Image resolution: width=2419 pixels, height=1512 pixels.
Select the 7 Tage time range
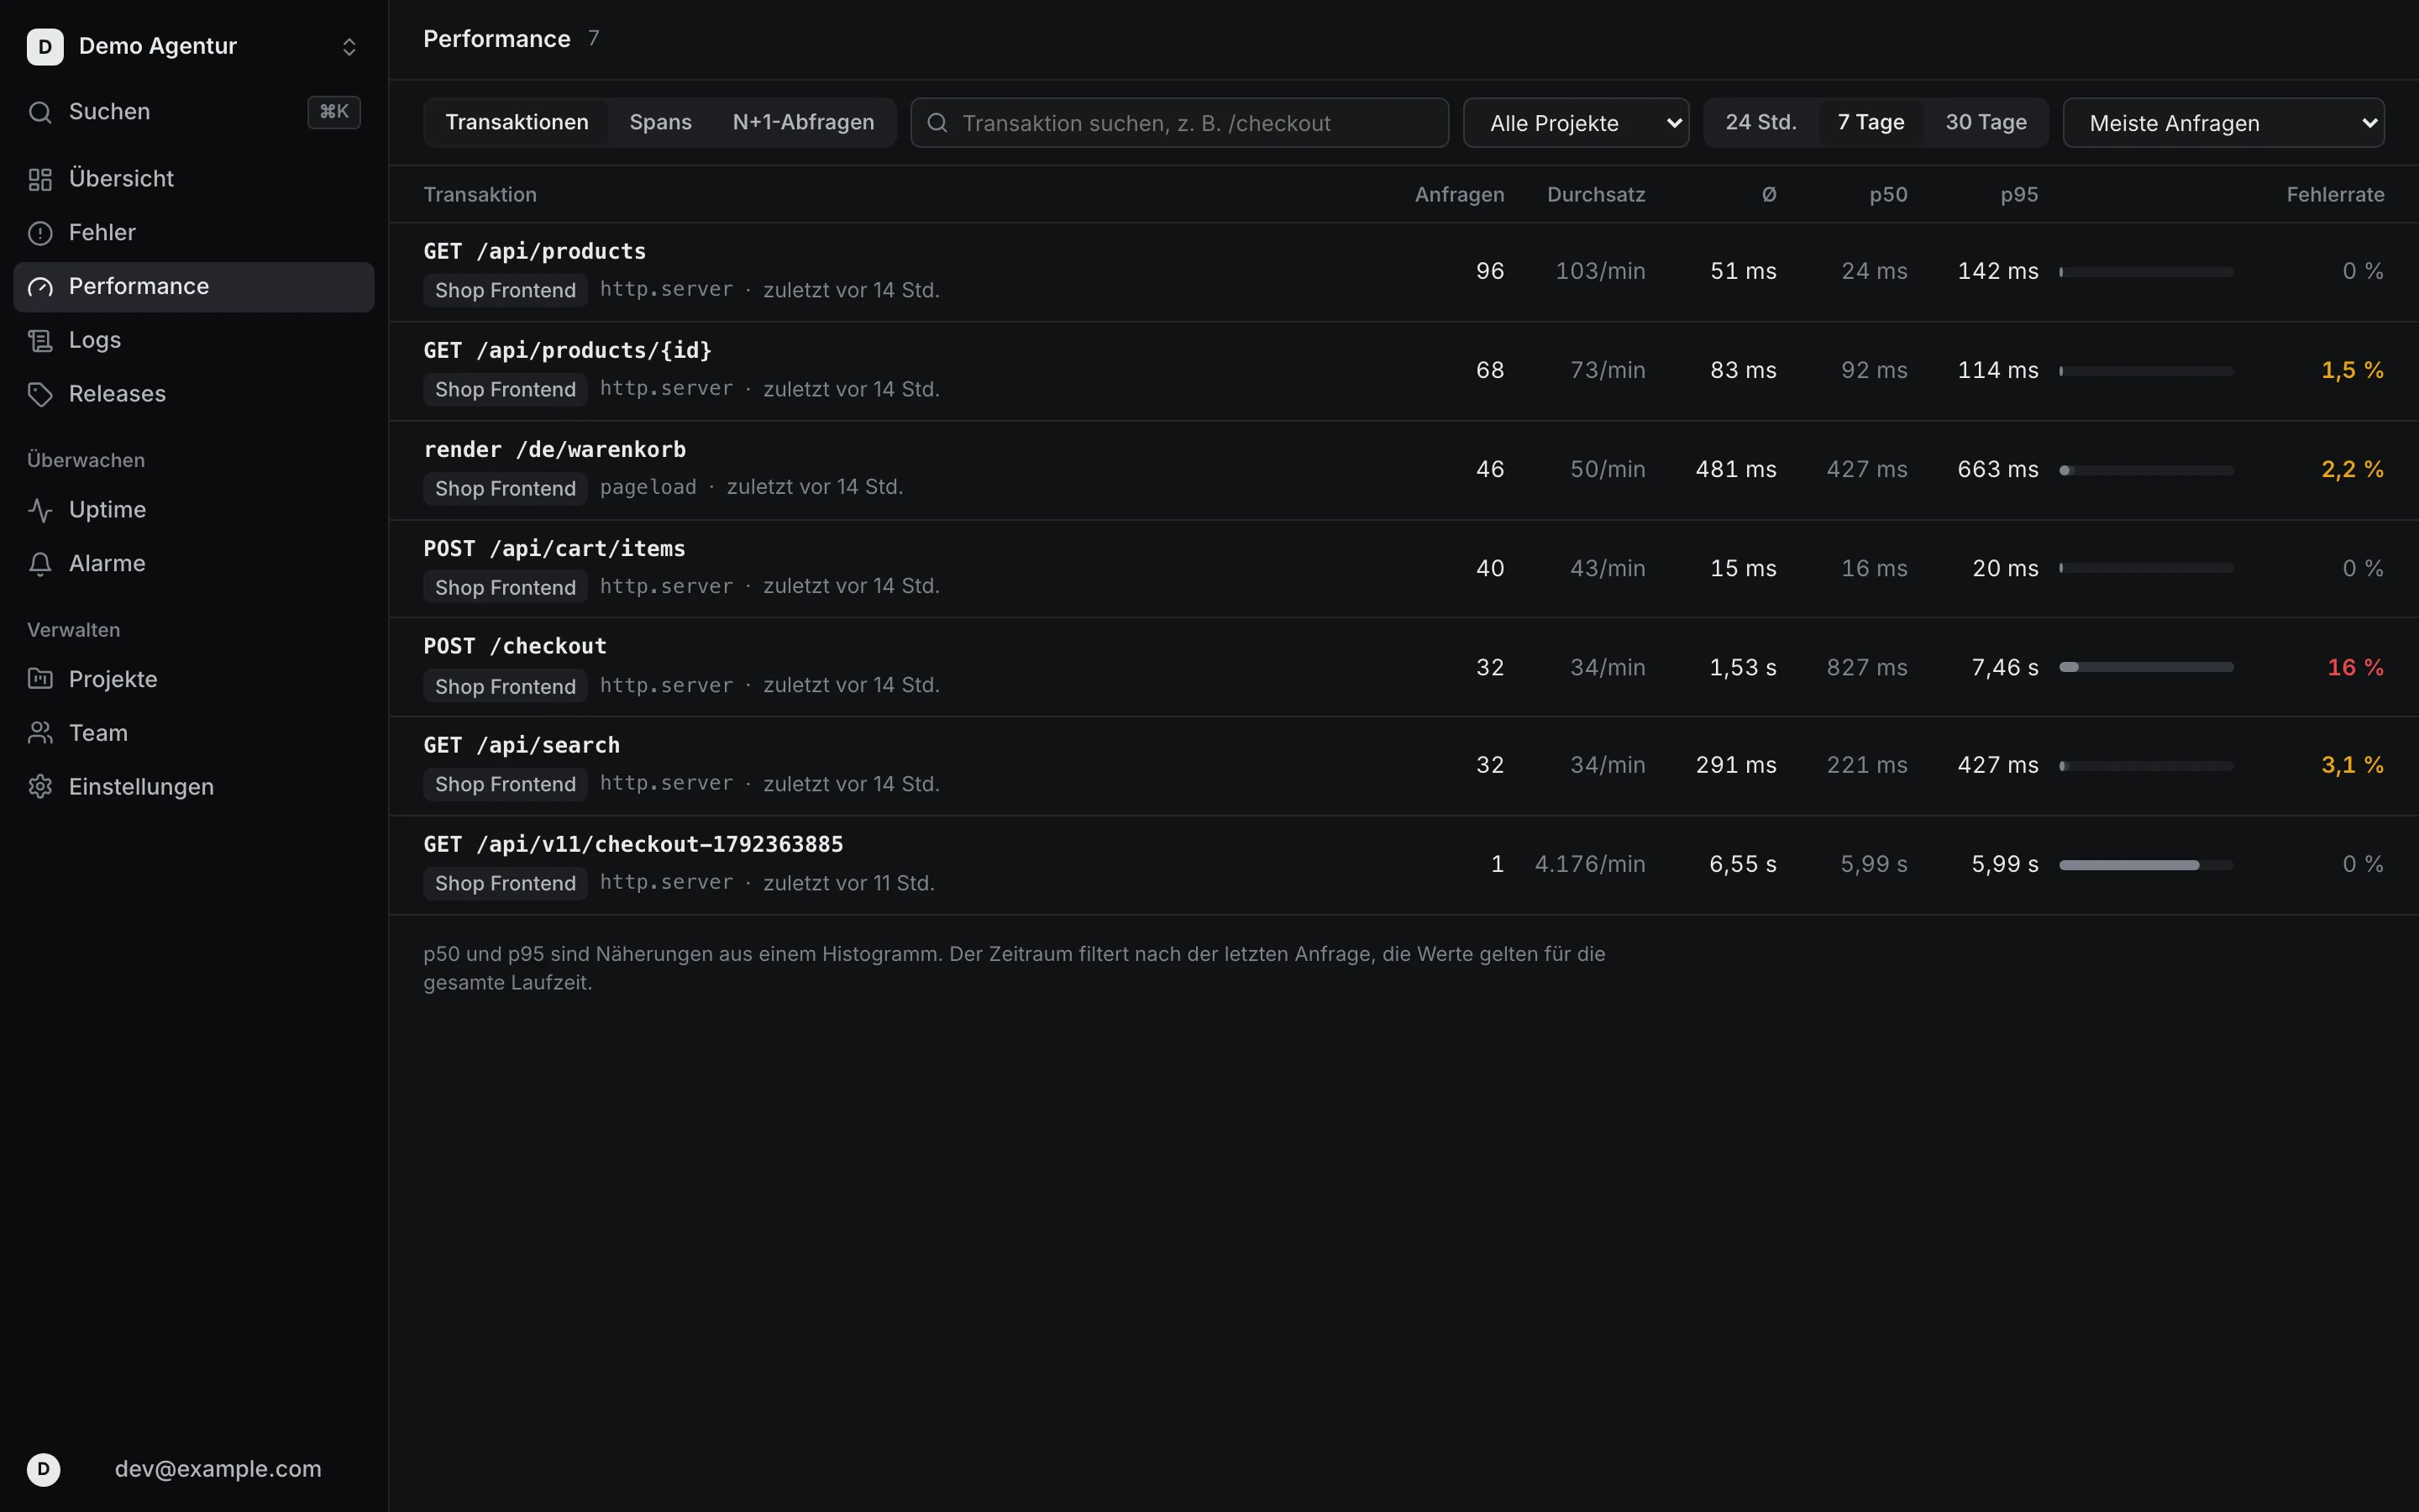tap(1871, 122)
